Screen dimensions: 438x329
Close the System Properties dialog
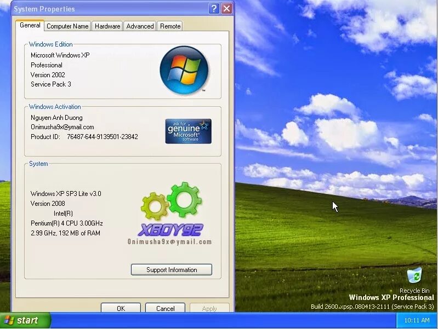pyautogui.click(x=227, y=9)
